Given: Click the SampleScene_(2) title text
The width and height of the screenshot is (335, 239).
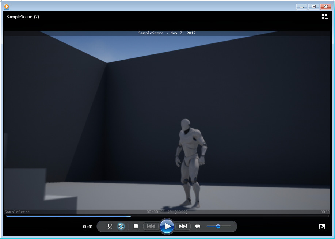Looking at the screenshot, I should (x=23, y=17).
